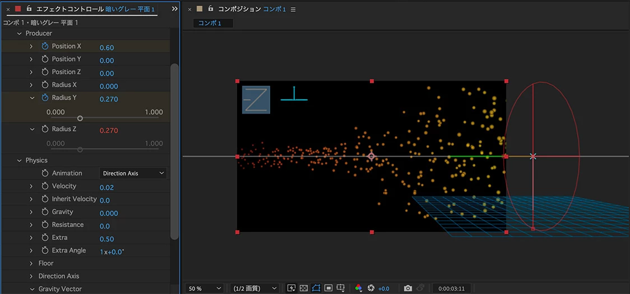
Task: Toggle stopwatch for Position Y
Action: 45,59
